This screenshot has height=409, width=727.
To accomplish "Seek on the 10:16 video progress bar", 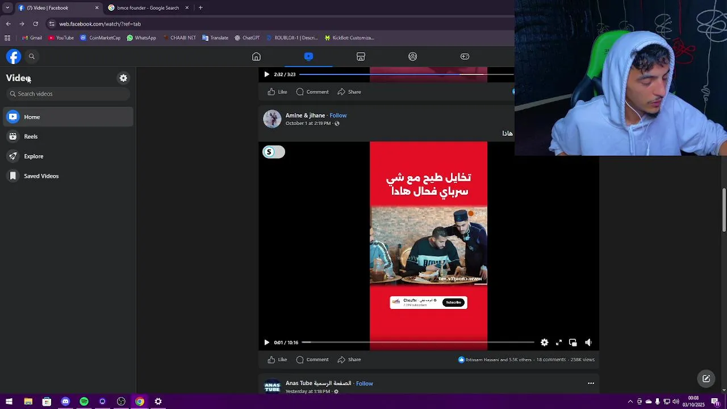I will (x=418, y=343).
